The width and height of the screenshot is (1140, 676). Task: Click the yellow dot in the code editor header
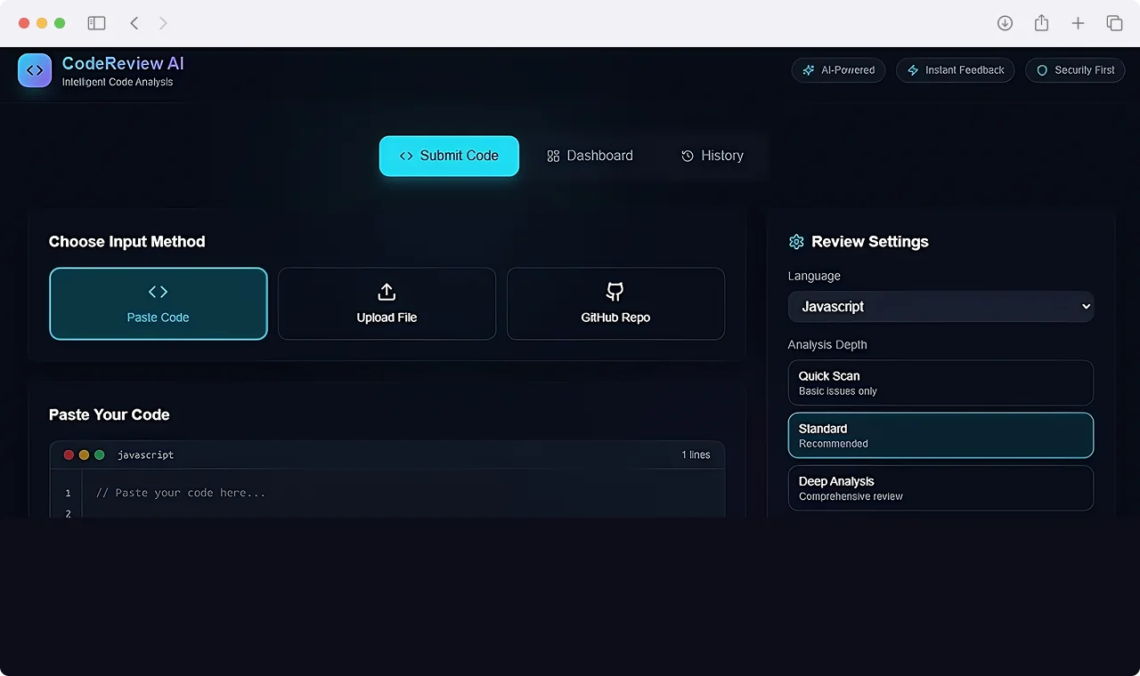(84, 455)
